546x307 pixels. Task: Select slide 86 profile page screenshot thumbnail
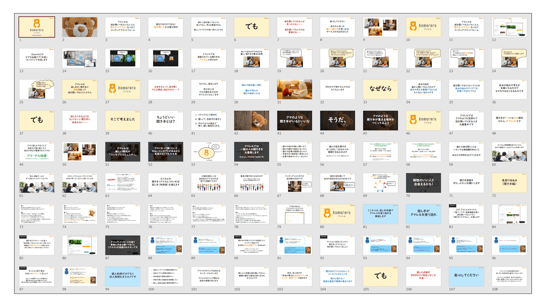point(80,245)
